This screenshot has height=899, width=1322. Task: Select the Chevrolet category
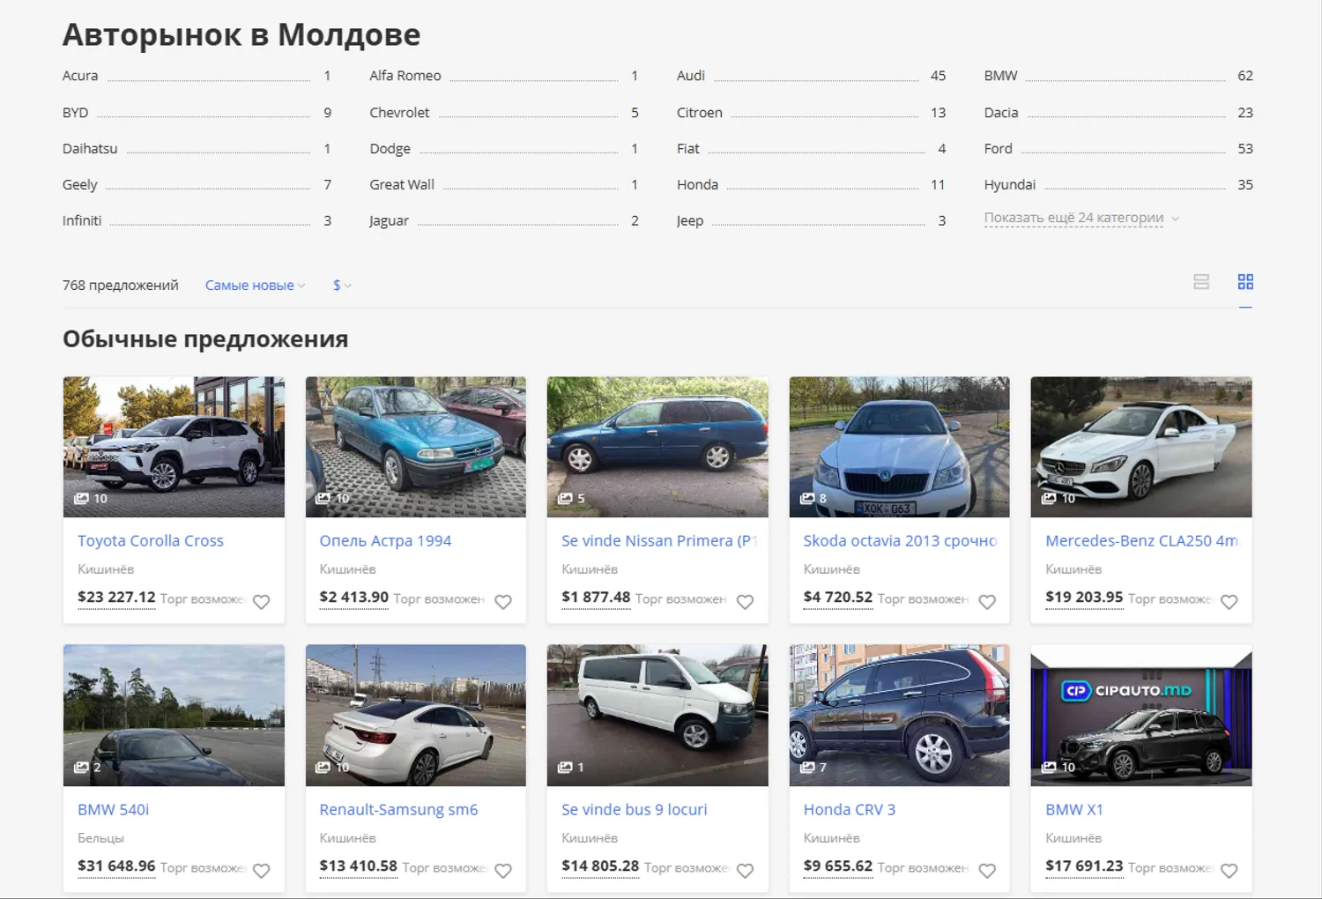pyautogui.click(x=399, y=113)
